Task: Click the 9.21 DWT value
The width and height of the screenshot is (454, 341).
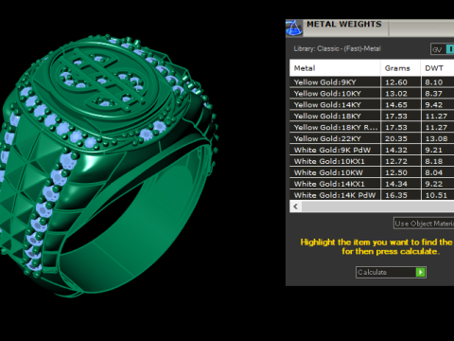Action: [434, 151]
